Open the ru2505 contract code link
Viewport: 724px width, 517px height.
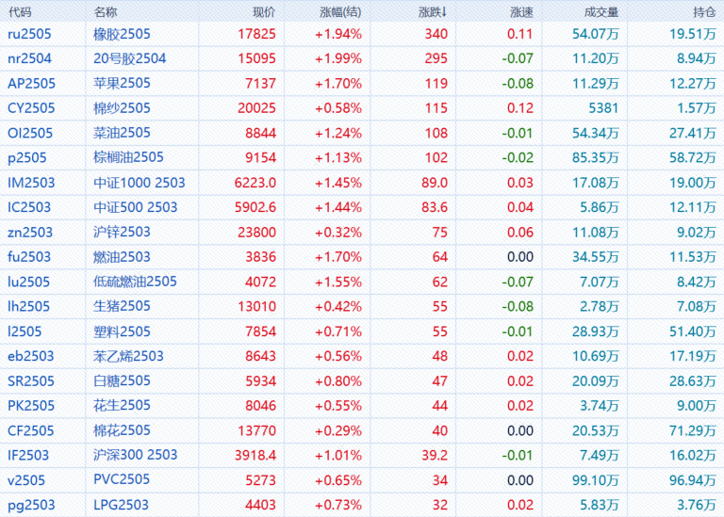[x=29, y=34]
